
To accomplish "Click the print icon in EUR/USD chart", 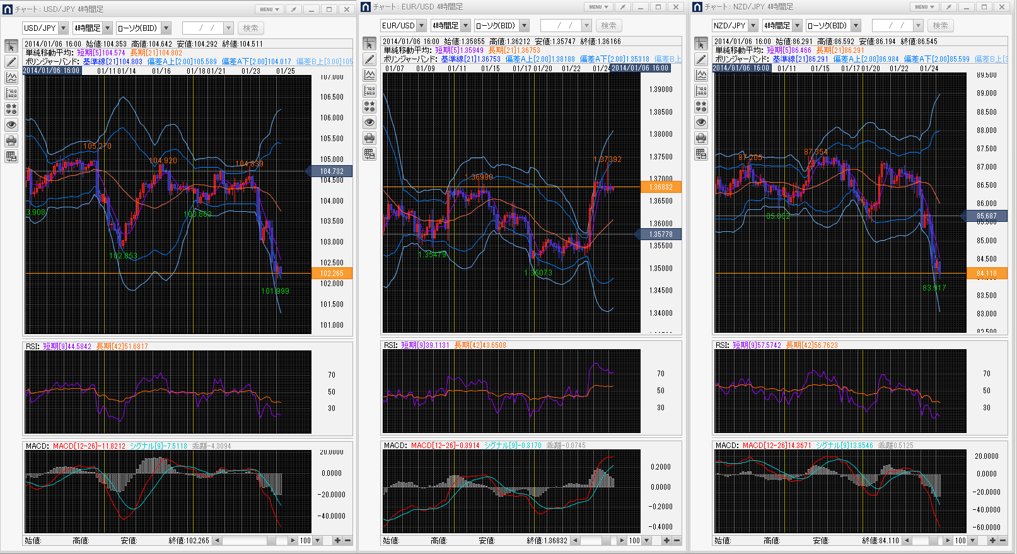I will [369, 138].
